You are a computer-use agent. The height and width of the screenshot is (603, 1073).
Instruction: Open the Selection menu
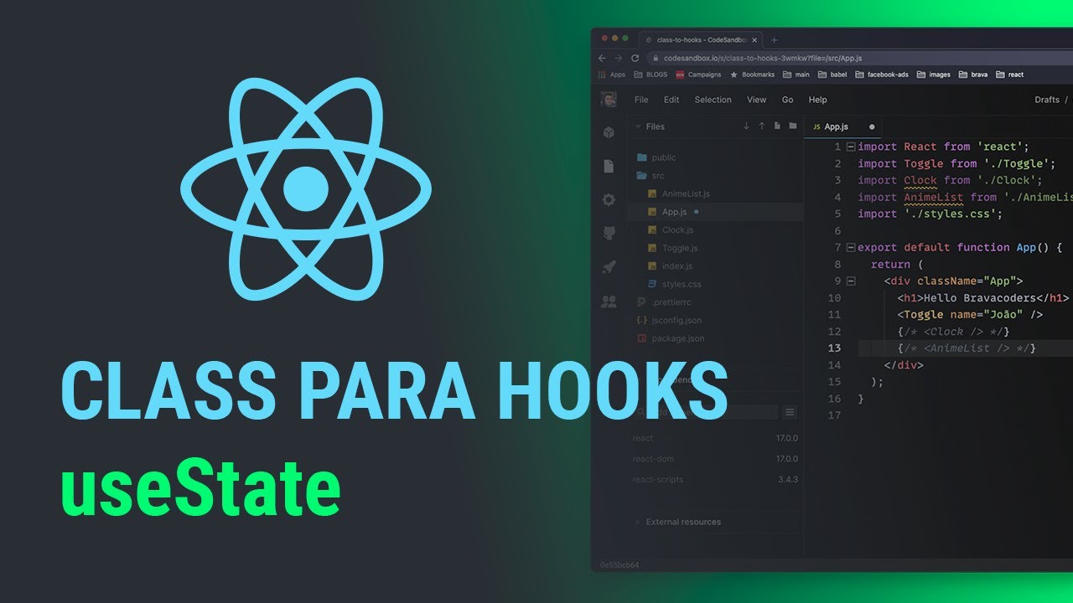point(713,100)
